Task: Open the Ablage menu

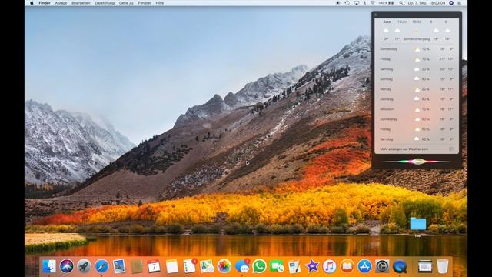Action: click(x=61, y=3)
